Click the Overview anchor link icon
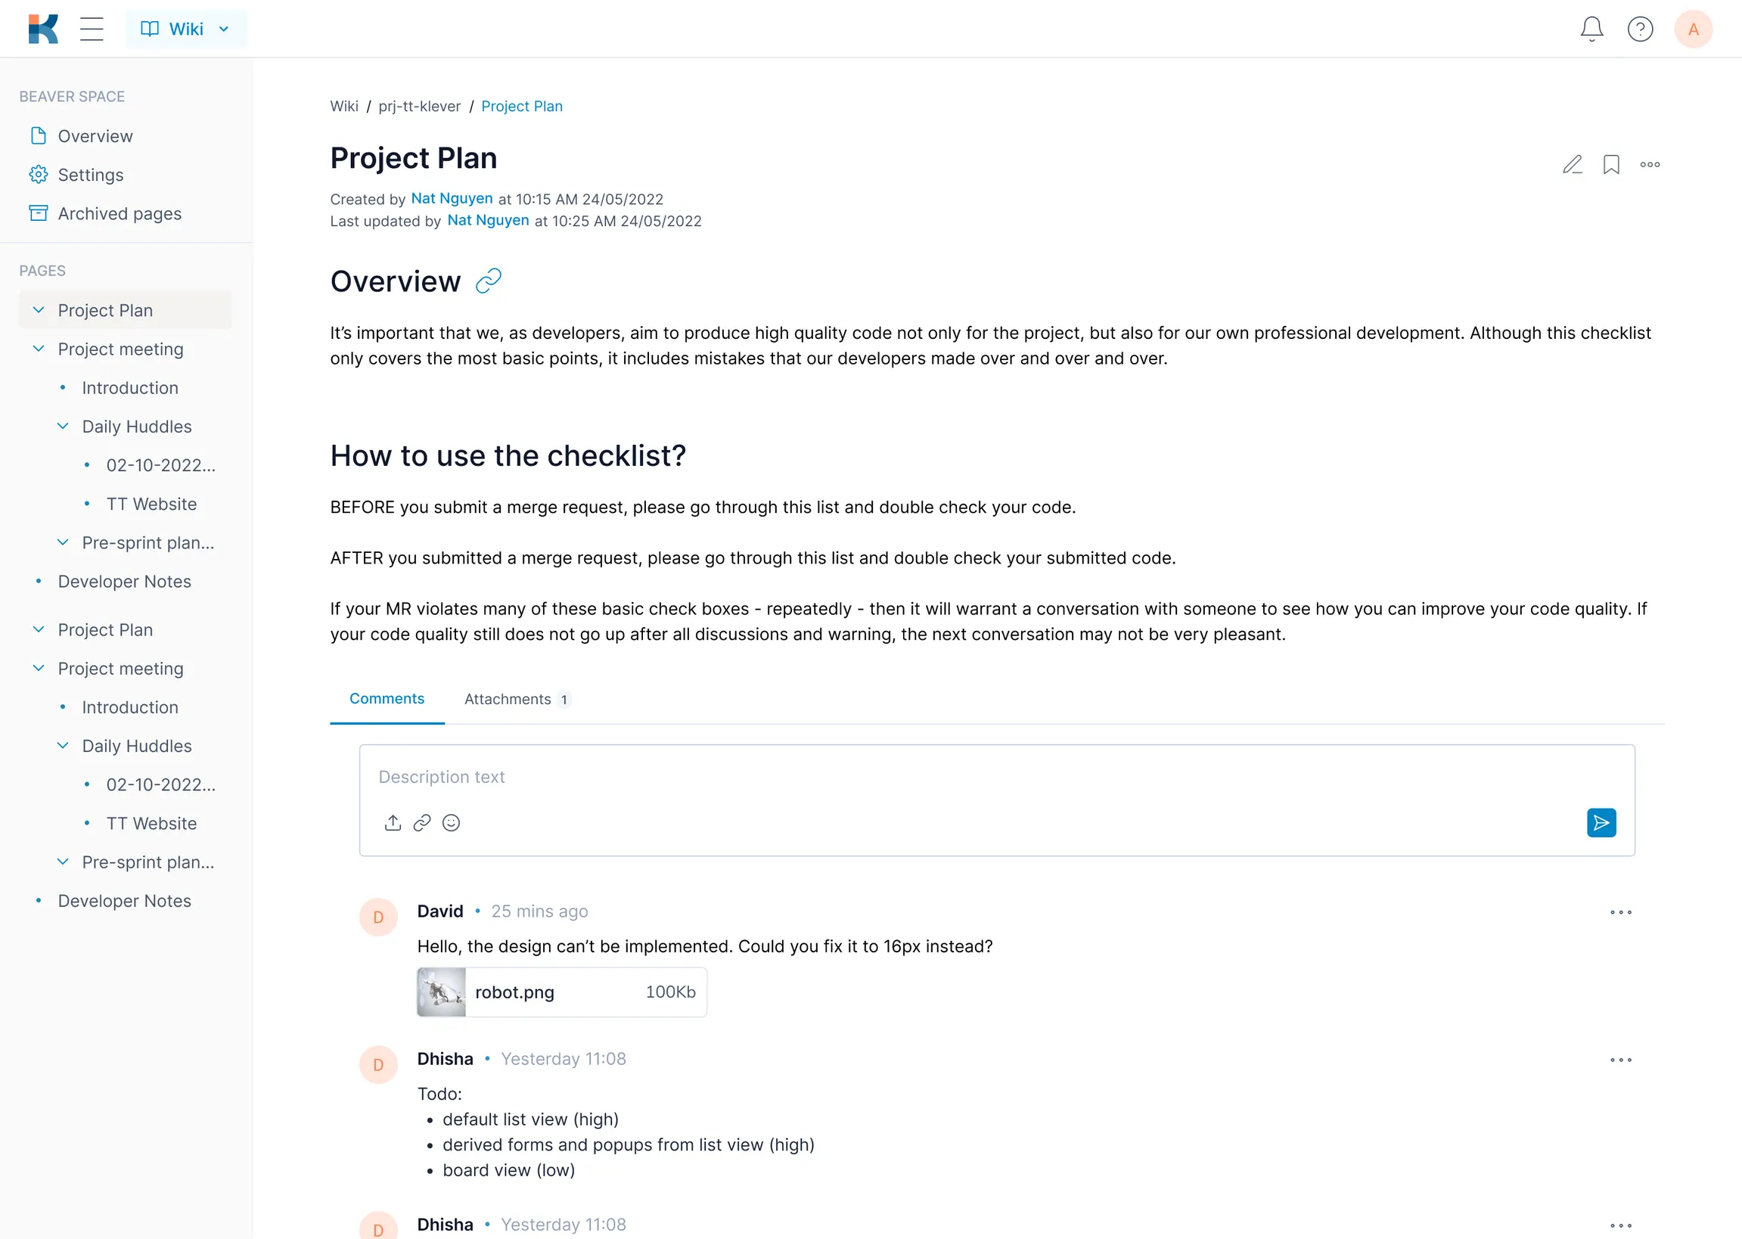This screenshot has width=1742, height=1239. tap(489, 281)
